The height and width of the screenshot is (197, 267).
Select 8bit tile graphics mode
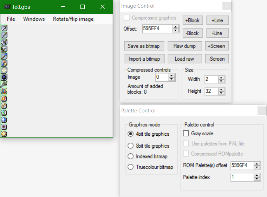pyautogui.click(x=131, y=146)
